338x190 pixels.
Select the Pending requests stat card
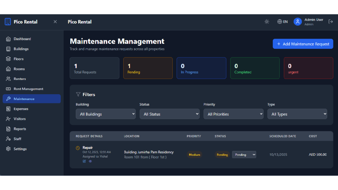pos(148,68)
